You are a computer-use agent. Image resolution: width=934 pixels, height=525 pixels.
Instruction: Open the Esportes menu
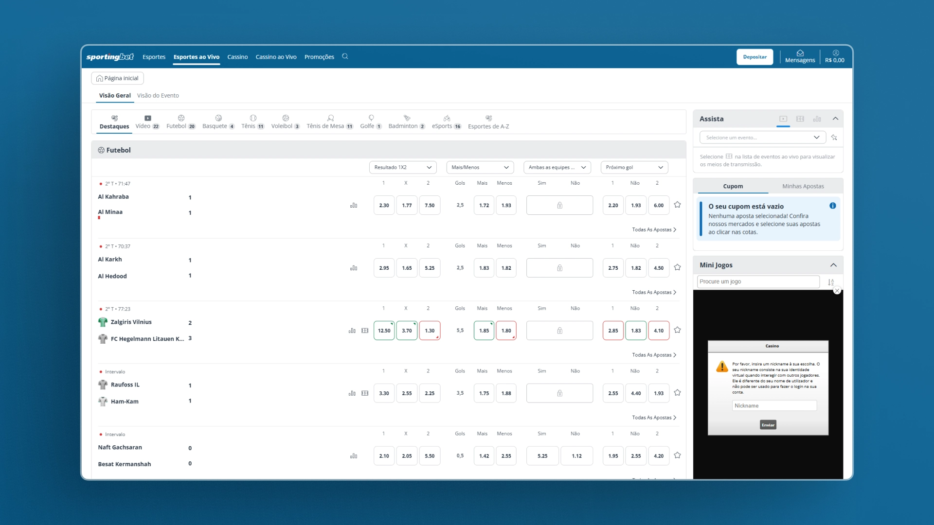[154, 57]
